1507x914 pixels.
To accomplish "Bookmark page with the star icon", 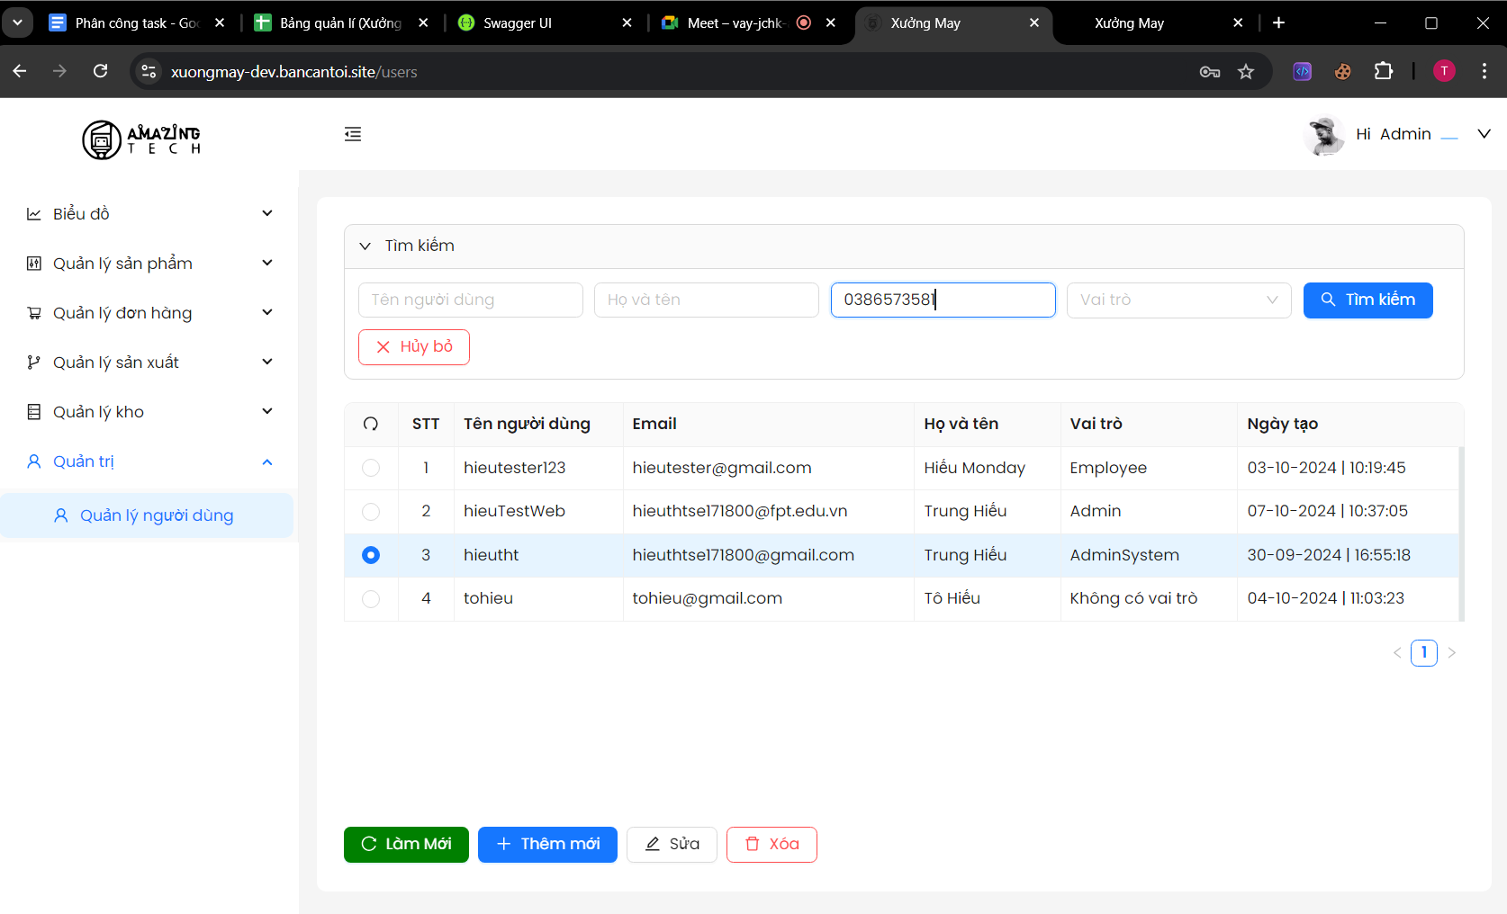I will point(1246,72).
